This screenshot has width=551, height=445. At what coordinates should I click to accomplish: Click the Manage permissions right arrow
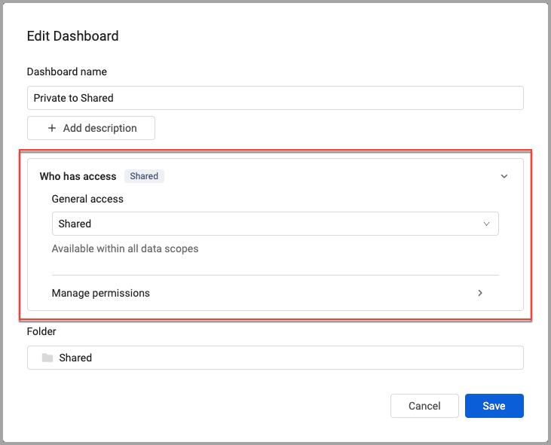(x=480, y=293)
